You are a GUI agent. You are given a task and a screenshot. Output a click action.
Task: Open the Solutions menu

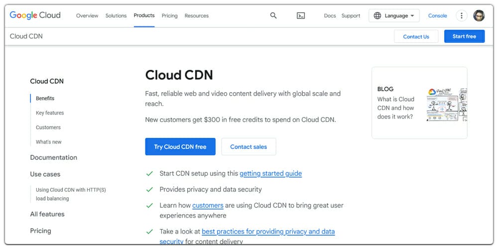tap(116, 15)
